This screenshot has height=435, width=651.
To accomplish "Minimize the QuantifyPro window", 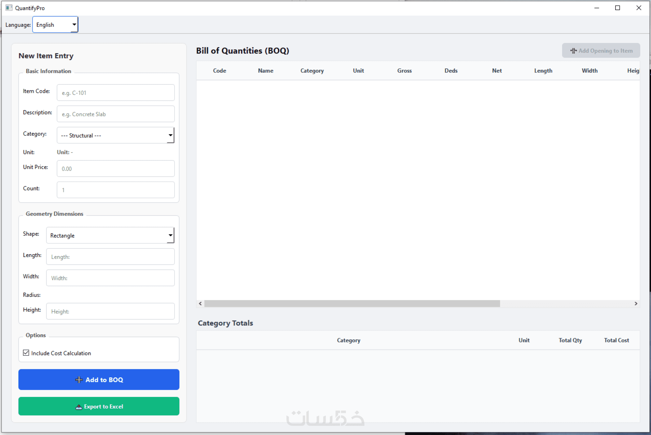I will click(x=596, y=8).
